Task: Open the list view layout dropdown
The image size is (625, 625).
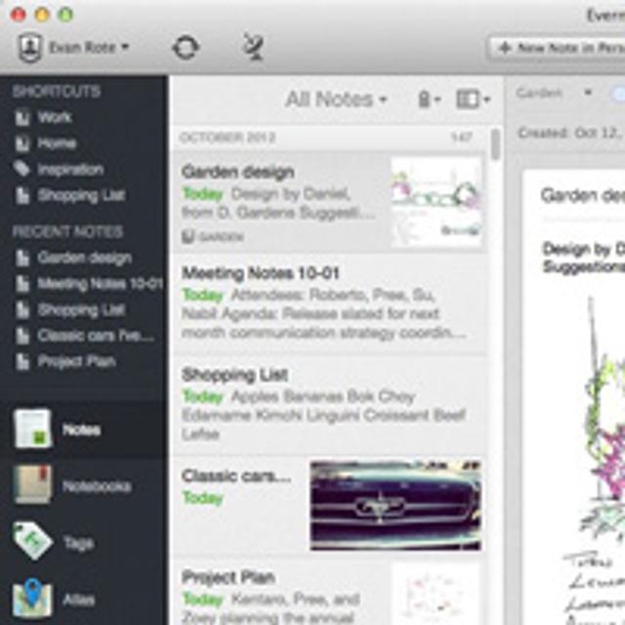Action: [x=473, y=100]
